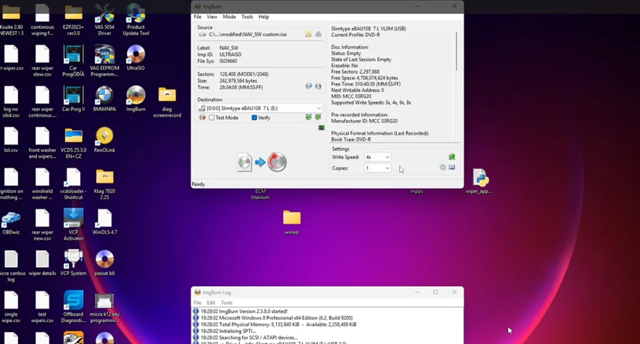Open VCP System shortcut
The height and width of the screenshot is (344, 640).
coord(74,262)
